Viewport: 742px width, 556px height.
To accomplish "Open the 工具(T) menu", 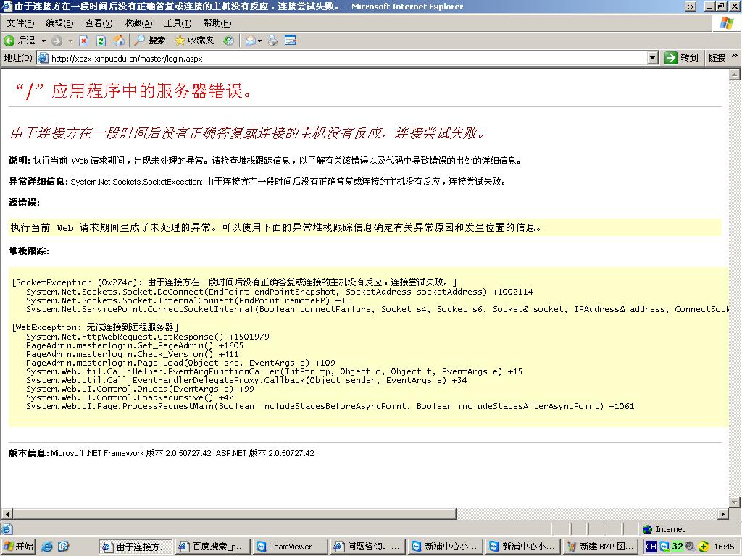I will pyautogui.click(x=178, y=23).
